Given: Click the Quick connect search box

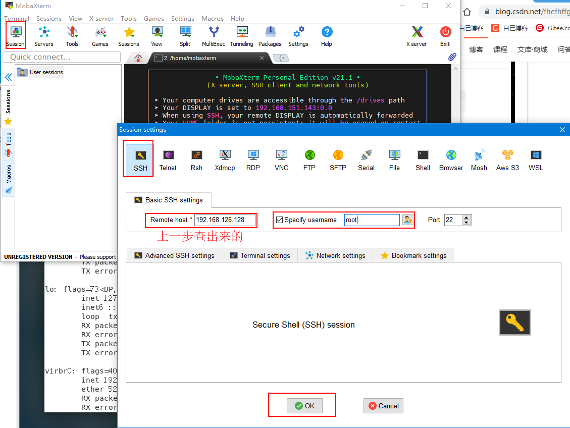Looking at the screenshot, I should pos(62,57).
